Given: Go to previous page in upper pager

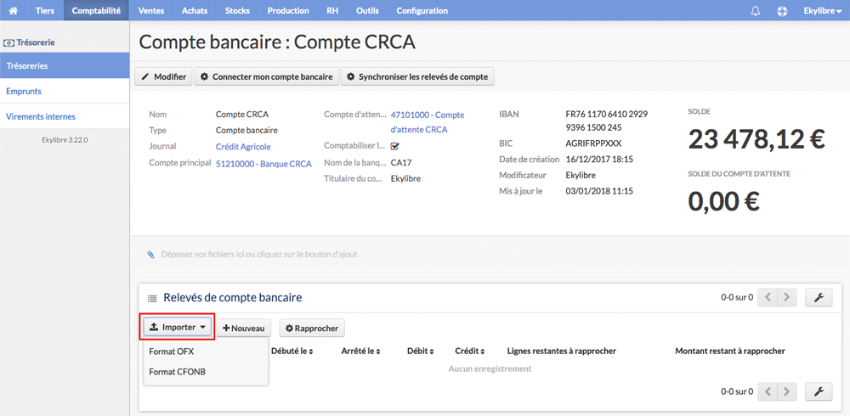Looking at the screenshot, I should tap(768, 297).
